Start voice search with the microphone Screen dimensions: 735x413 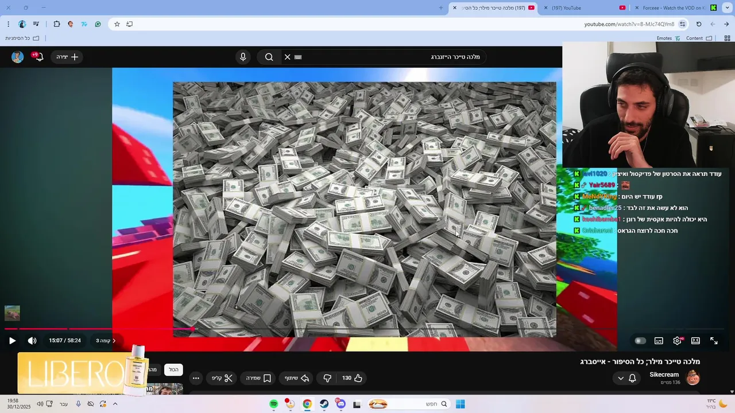pyautogui.click(x=243, y=57)
